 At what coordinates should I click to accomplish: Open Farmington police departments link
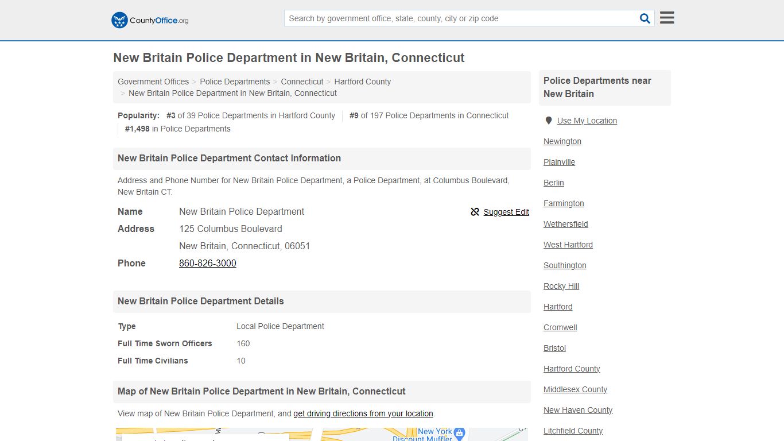(x=564, y=203)
